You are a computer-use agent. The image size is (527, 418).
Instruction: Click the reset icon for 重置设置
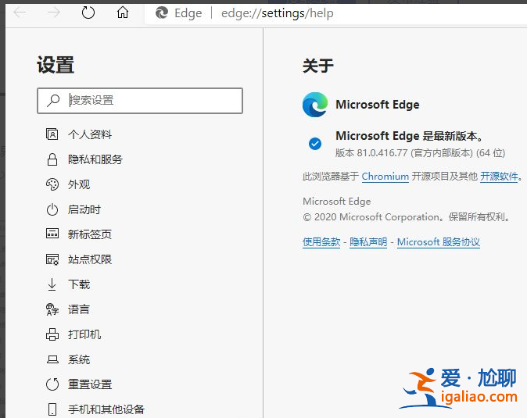tap(52, 384)
